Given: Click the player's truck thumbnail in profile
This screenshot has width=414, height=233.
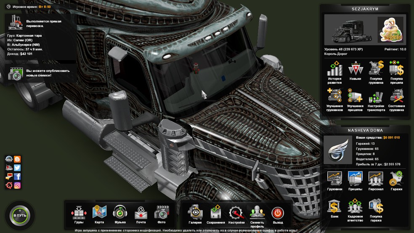Looking at the screenshot, I should [348, 30].
